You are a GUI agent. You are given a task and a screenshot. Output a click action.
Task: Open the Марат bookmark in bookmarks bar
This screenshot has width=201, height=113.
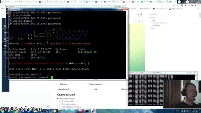coord(176,9)
